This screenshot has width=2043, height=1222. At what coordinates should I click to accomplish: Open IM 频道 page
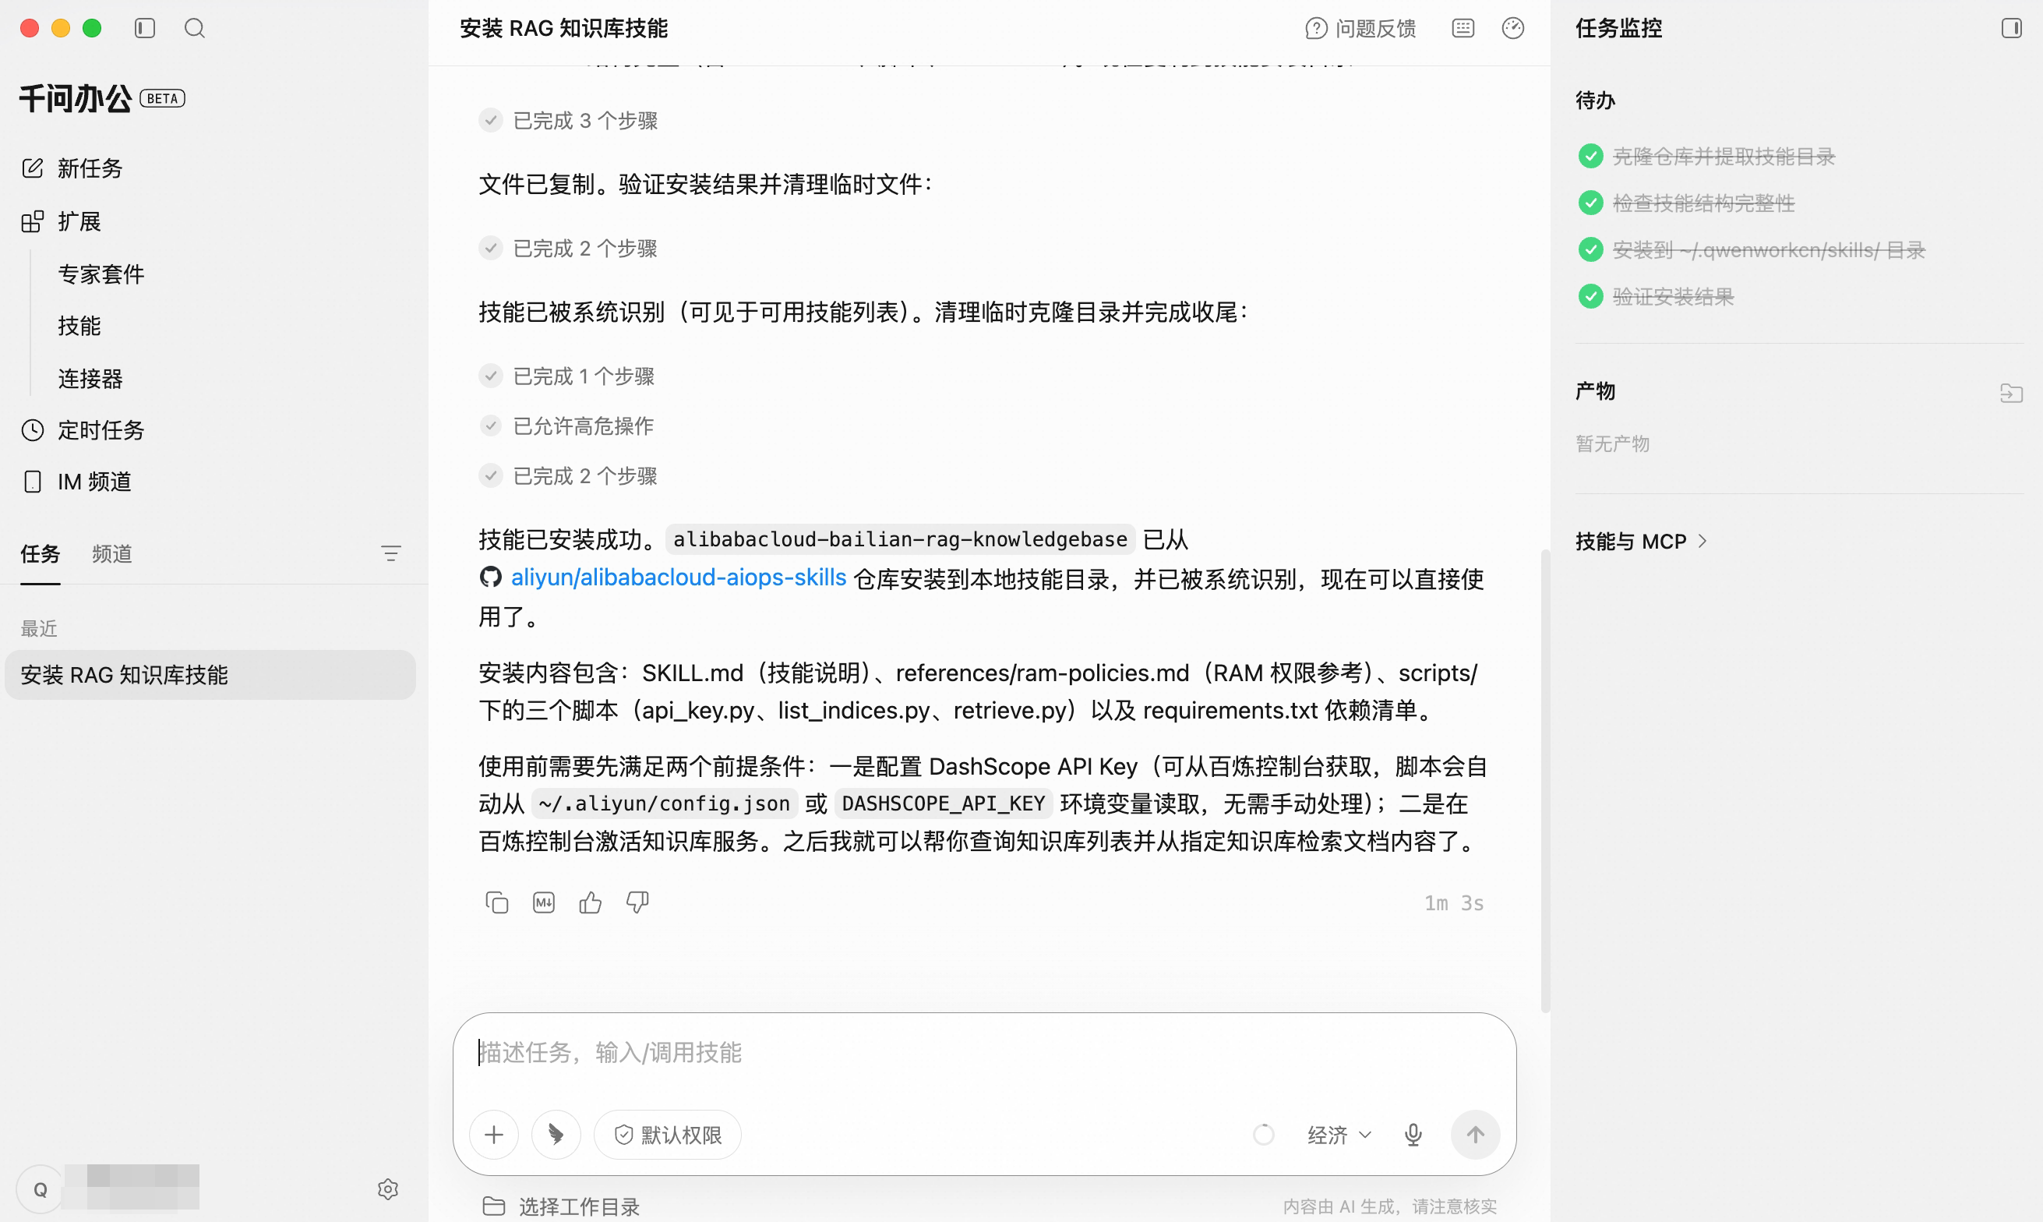coord(76,481)
